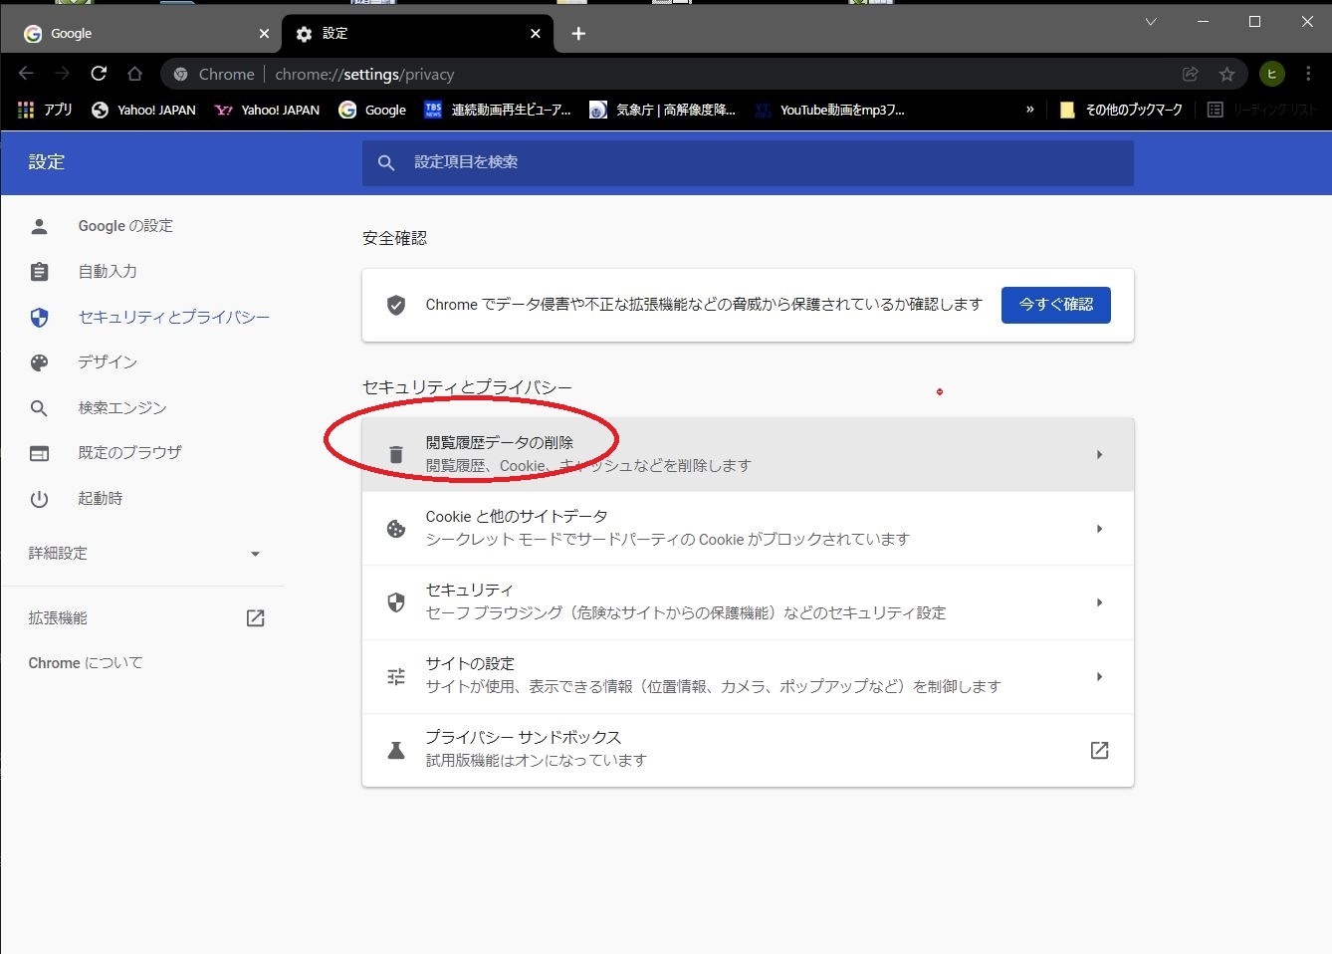Open セキュリティ settings row
The image size is (1332, 954).
(x=748, y=602)
